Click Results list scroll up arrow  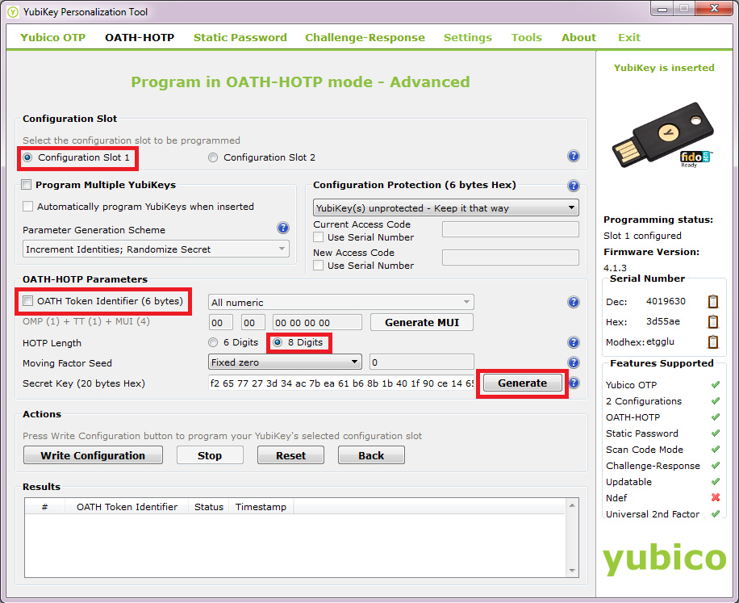[x=572, y=505]
